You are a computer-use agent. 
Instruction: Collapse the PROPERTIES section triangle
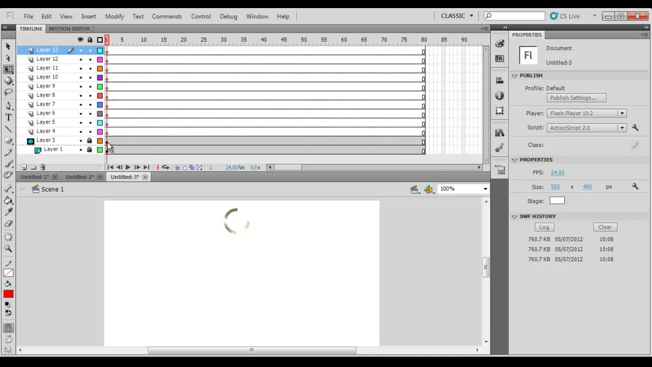514,160
